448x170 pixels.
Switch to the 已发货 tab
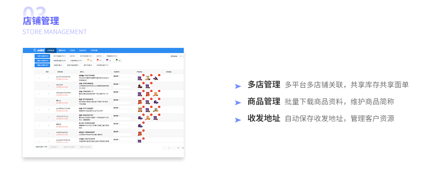tap(72, 51)
